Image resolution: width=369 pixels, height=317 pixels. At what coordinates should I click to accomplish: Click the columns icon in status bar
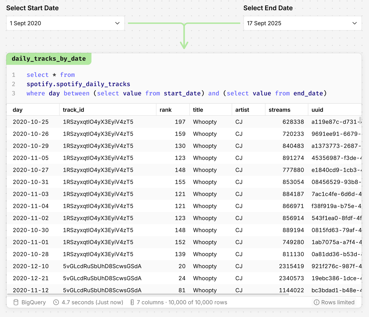tap(132, 302)
